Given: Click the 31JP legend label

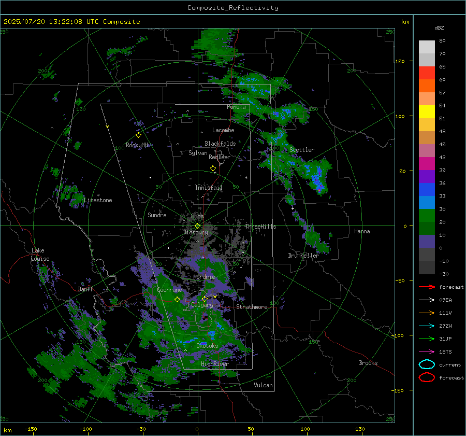Looking at the screenshot, I should (445, 339).
